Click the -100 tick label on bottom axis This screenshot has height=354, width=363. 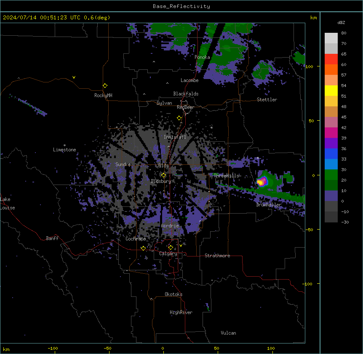point(53,348)
